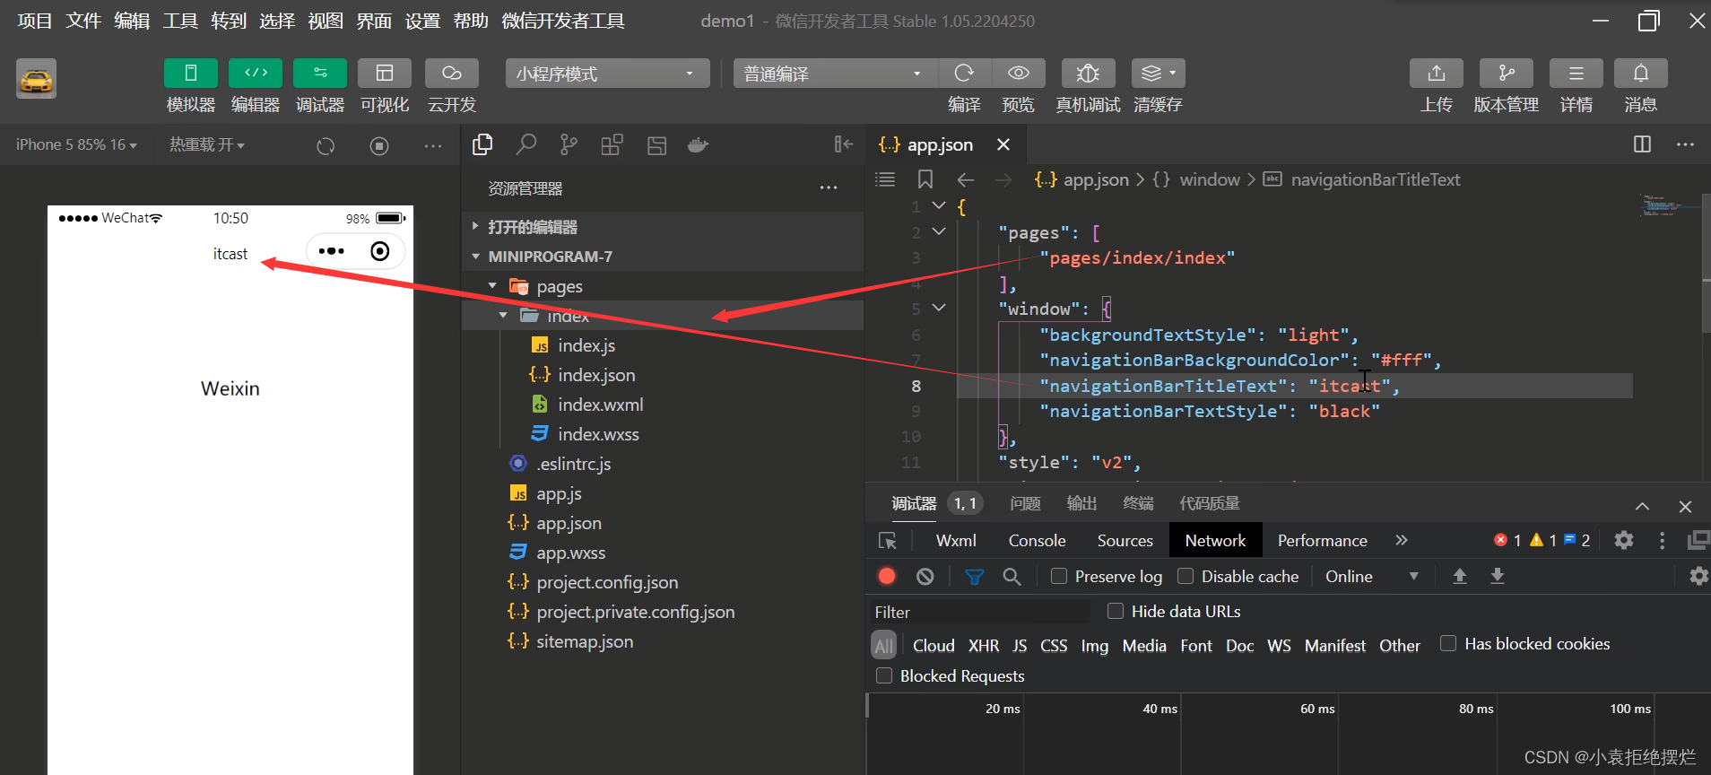The width and height of the screenshot is (1711, 775).
Task: Switch to the Console tab
Action: tap(1037, 540)
